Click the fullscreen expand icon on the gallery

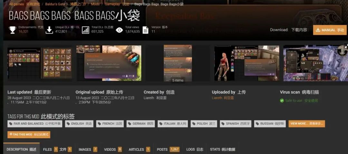click(346, 45)
